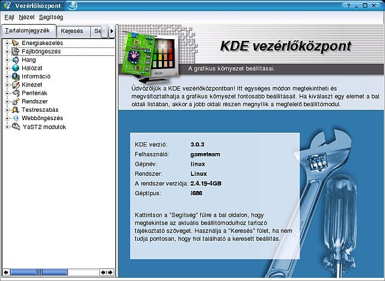Expand the YaST2 modulok tree node
Viewport: 385px width, 281px height.
coord(7,127)
